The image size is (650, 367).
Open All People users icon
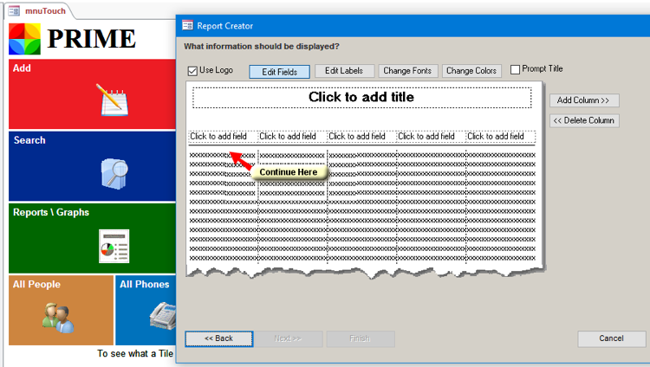pos(58,317)
